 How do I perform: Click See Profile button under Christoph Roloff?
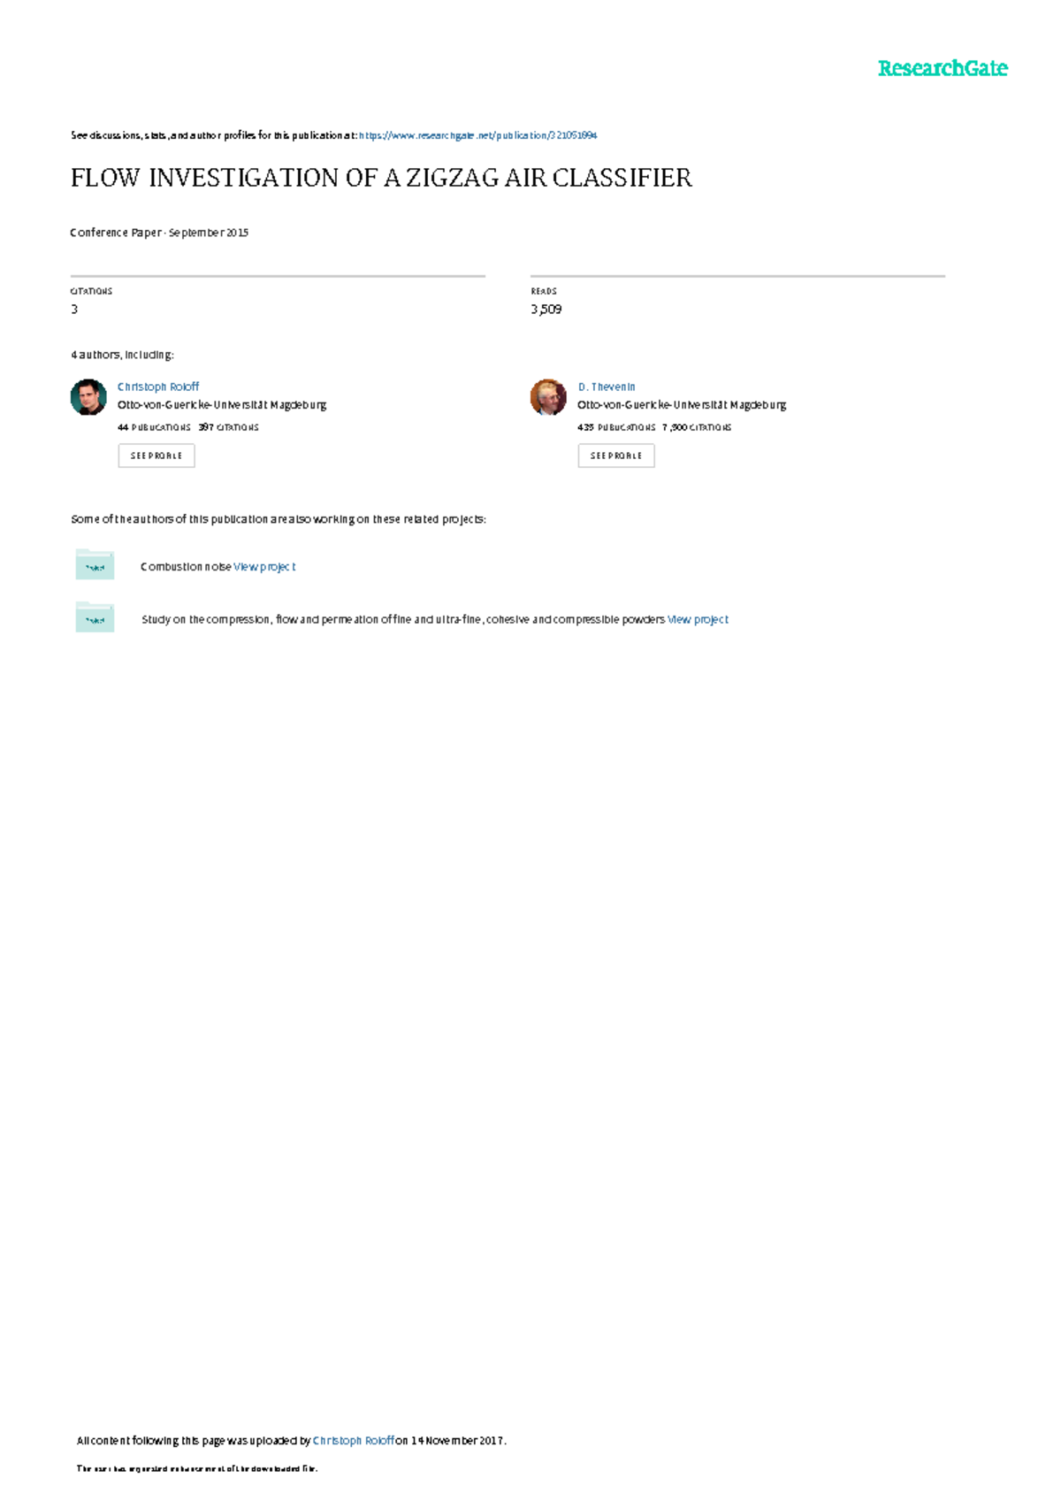pyautogui.click(x=156, y=456)
